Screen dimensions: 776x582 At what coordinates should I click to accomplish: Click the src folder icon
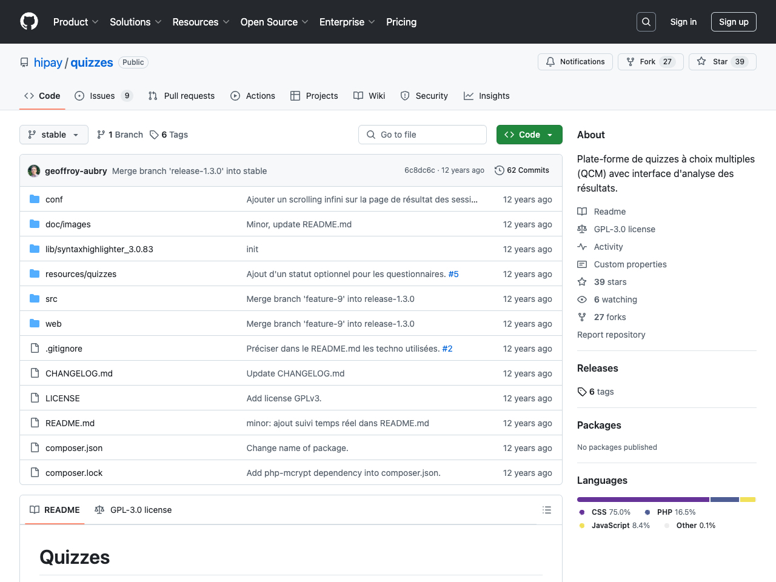pos(35,298)
